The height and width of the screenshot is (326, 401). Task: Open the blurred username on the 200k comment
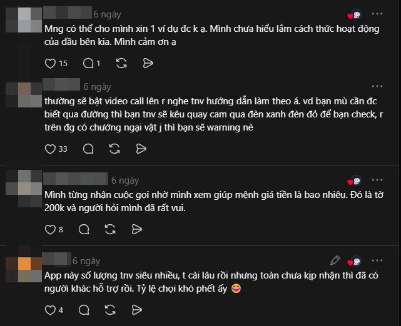[75, 180]
